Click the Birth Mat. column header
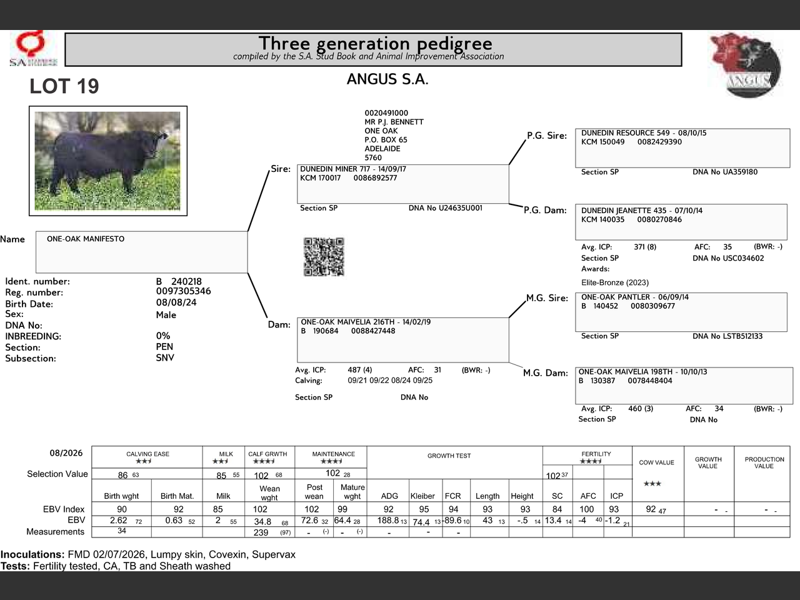This screenshot has height=600, width=800. tap(177, 496)
